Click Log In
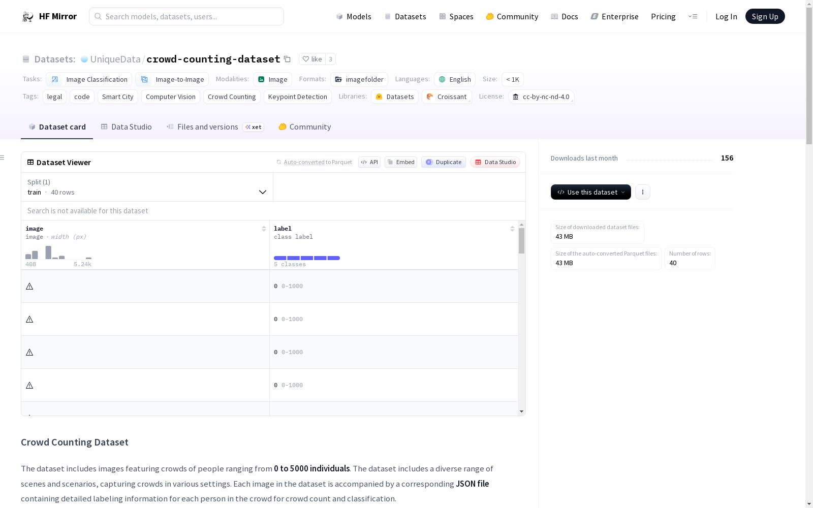The width and height of the screenshot is (813, 508). click(726, 16)
